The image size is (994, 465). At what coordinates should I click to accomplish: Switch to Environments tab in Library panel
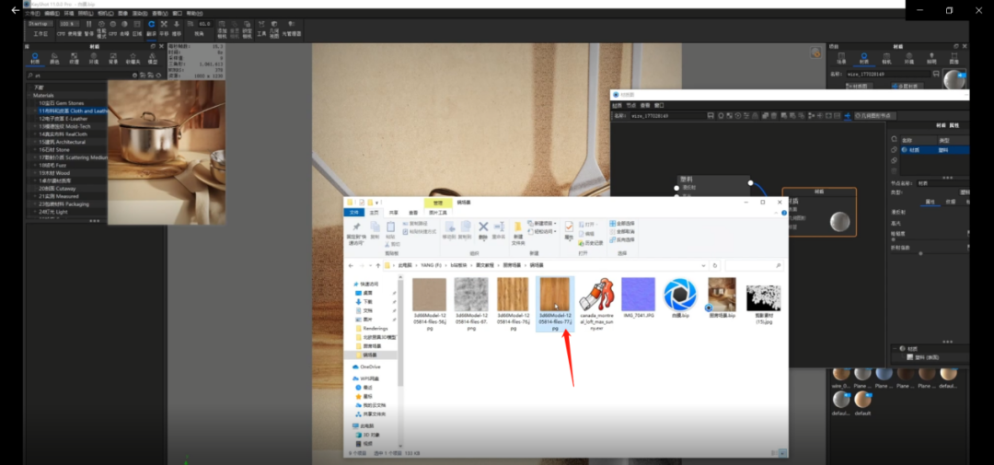94,58
